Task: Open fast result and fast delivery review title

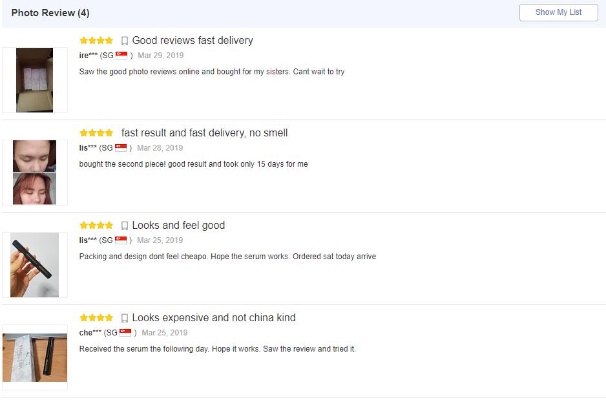Action: point(204,132)
